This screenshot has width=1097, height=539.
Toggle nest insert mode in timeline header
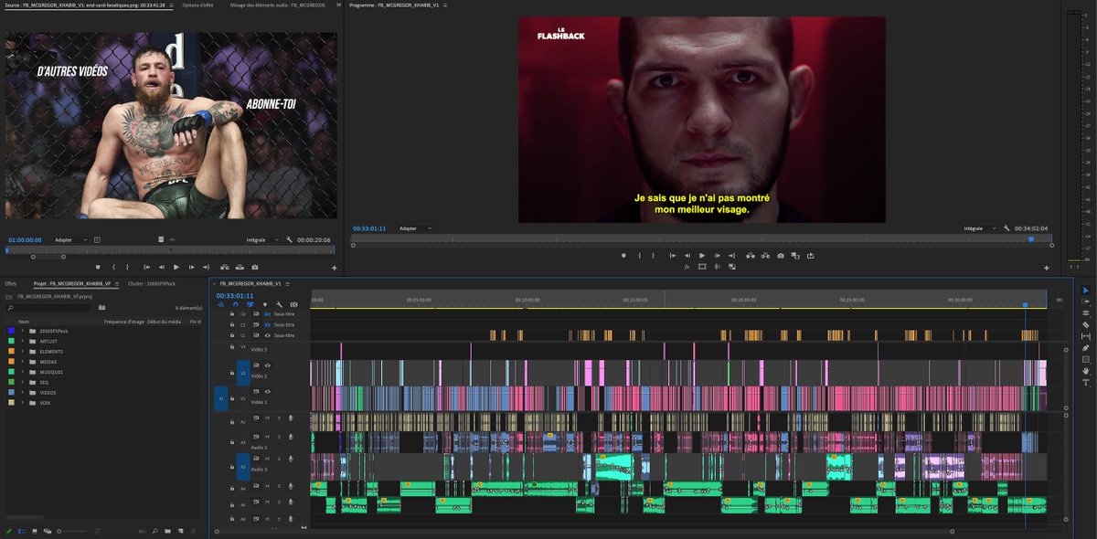pos(220,304)
